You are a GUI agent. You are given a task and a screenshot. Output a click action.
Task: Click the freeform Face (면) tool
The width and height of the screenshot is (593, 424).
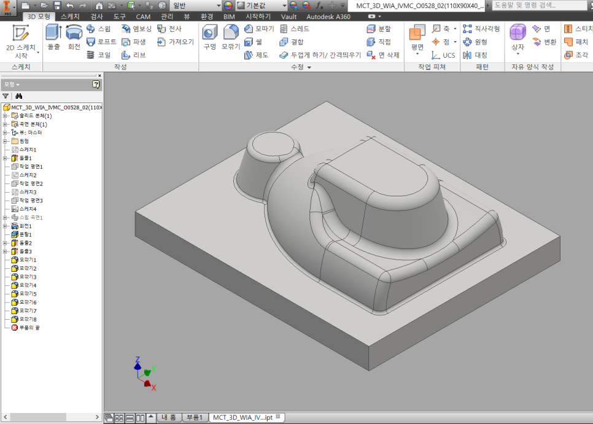(541, 29)
